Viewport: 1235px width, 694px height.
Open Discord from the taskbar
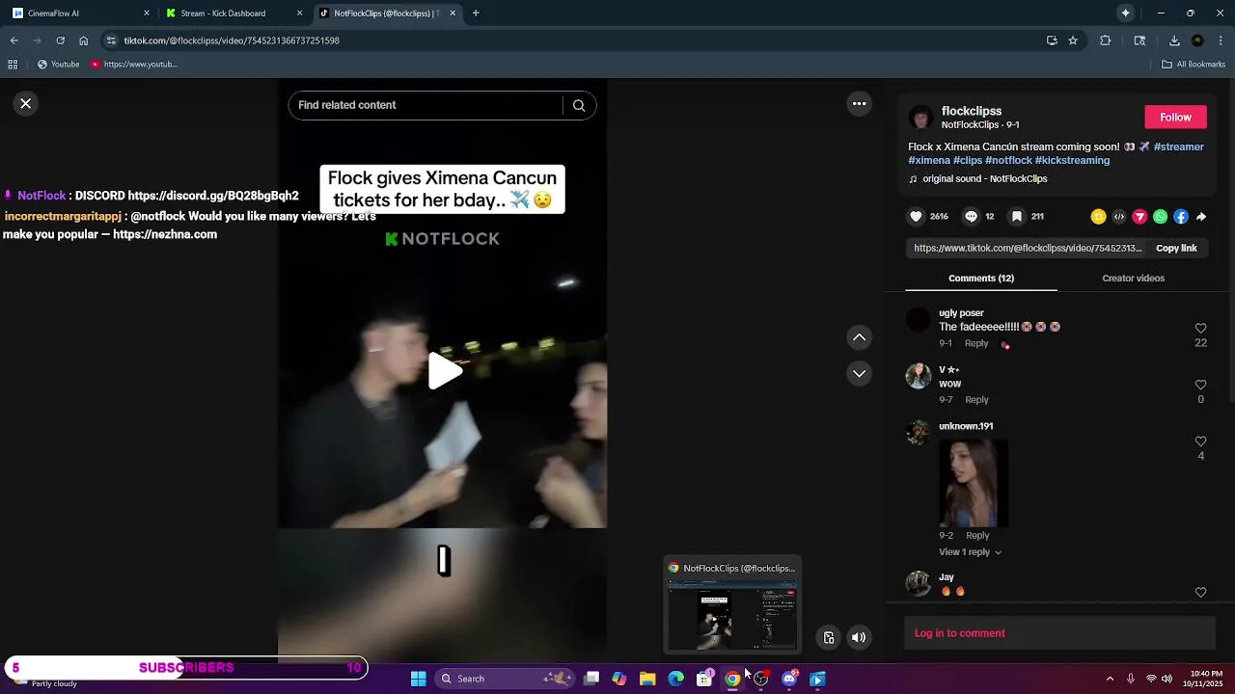pyautogui.click(x=789, y=679)
